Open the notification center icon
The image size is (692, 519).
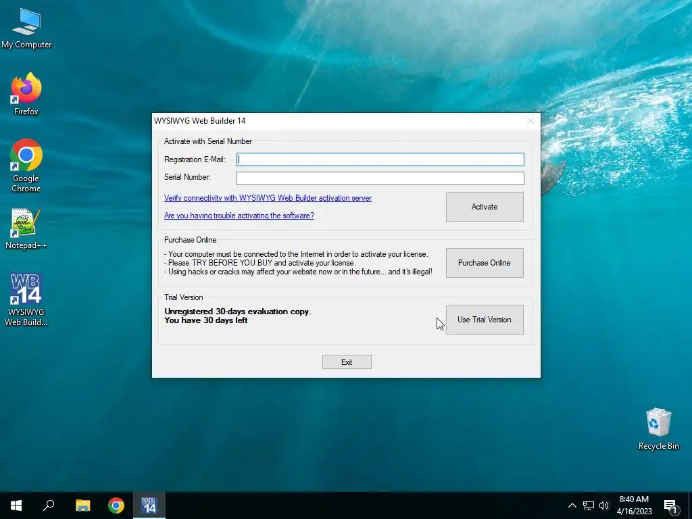click(670, 506)
